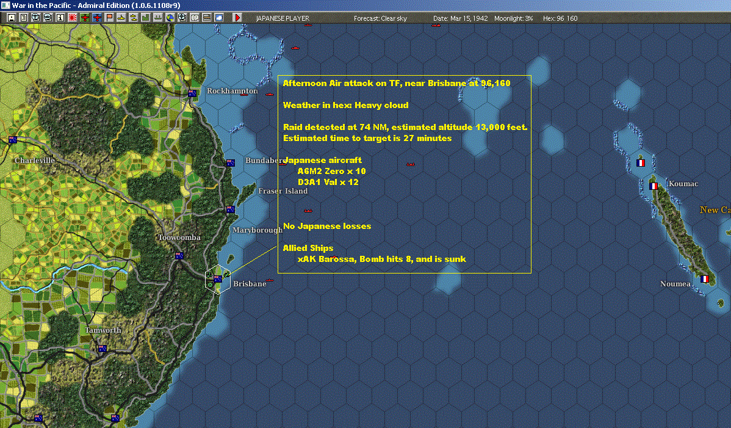Click the 'Raid detected at 74 NM' line
The height and width of the screenshot is (428, 731).
[405, 127]
